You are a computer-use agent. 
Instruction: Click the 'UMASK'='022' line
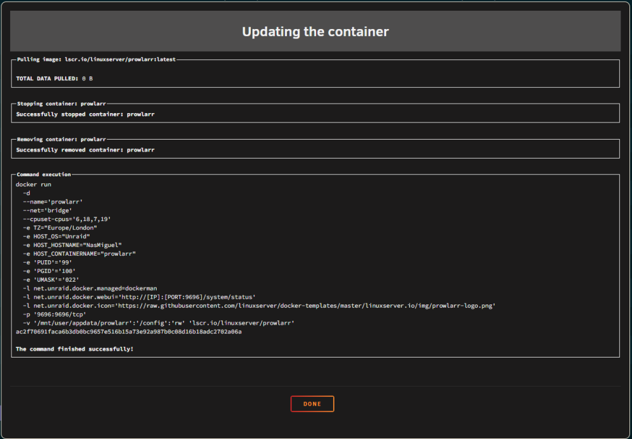pyautogui.click(x=51, y=280)
